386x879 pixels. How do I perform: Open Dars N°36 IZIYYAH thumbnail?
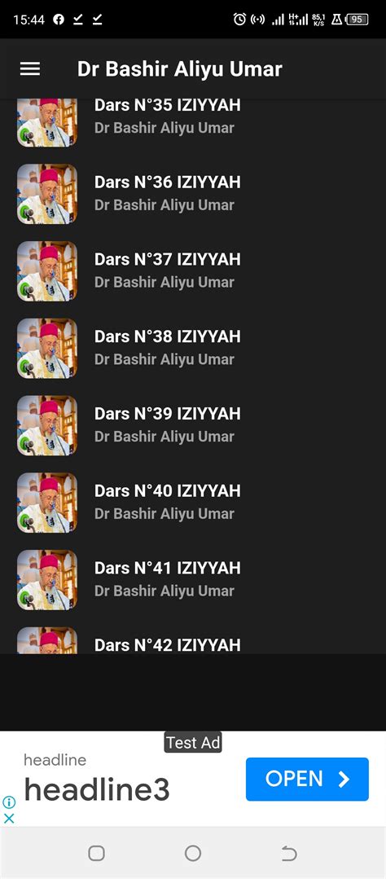47,194
